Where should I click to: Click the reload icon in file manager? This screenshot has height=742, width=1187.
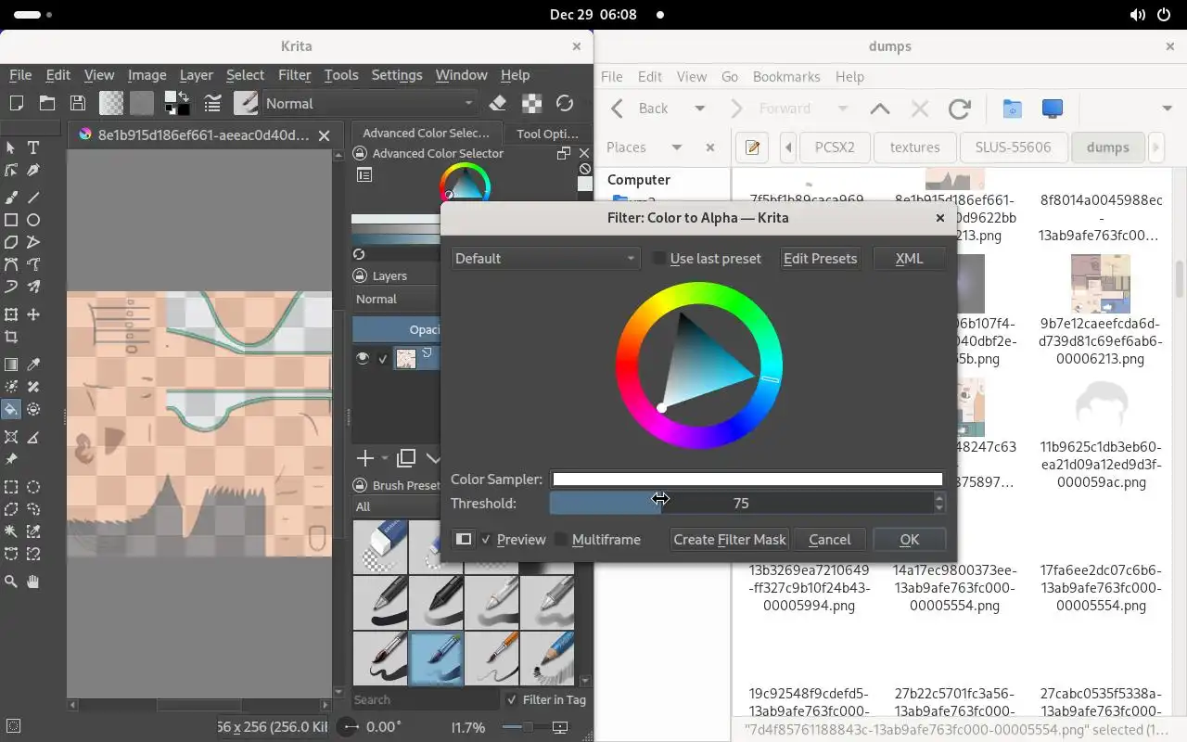(960, 109)
